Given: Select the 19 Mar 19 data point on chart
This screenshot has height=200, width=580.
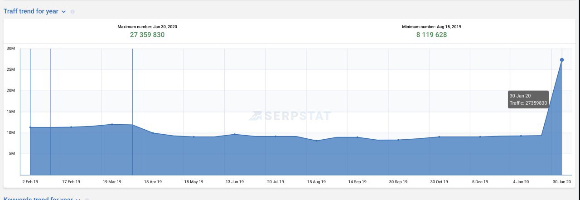Looking at the screenshot, I should (x=112, y=124).
